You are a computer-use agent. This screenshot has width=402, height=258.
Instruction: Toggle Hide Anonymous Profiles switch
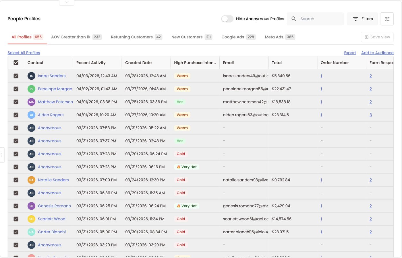(x=227, y=19)
